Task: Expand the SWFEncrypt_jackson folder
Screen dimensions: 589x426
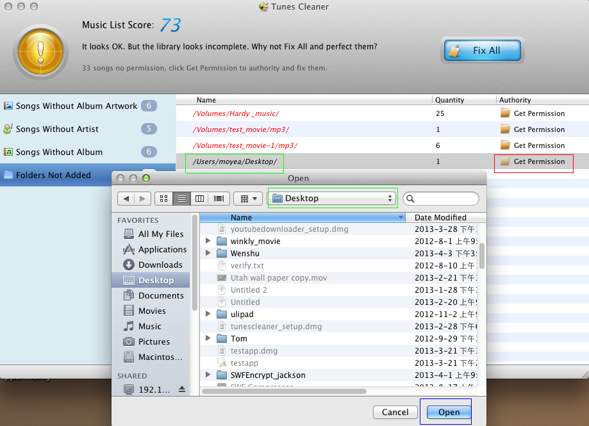Action: [x=208, y=375]
